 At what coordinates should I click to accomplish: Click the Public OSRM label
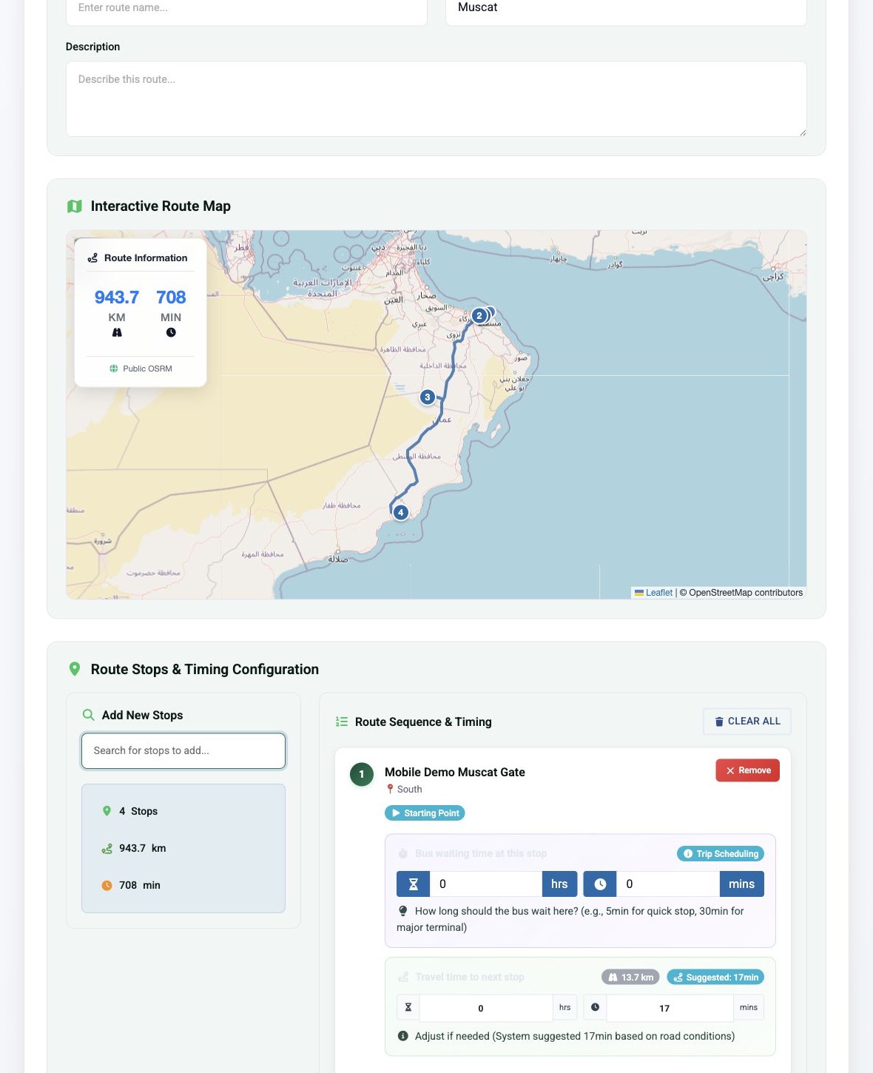click(147, 369)
